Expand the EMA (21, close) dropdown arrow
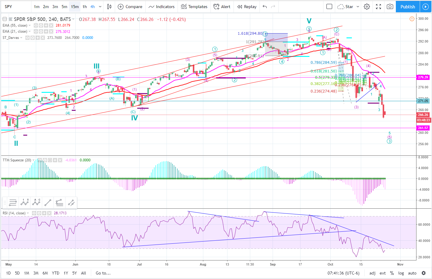 click(30, 31)
